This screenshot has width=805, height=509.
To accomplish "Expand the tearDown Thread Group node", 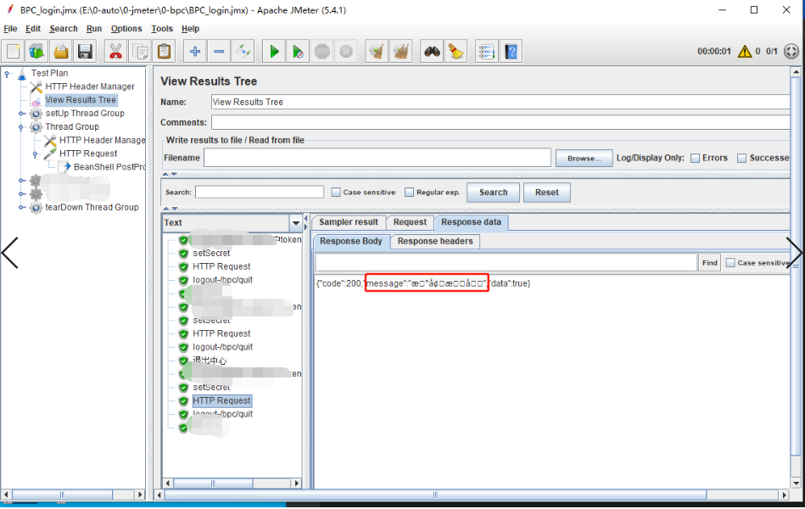I will (x=21, y=208).
